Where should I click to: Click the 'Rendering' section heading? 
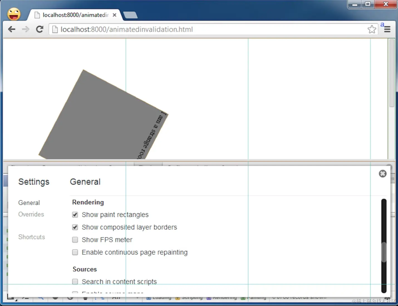pos(88,202)
